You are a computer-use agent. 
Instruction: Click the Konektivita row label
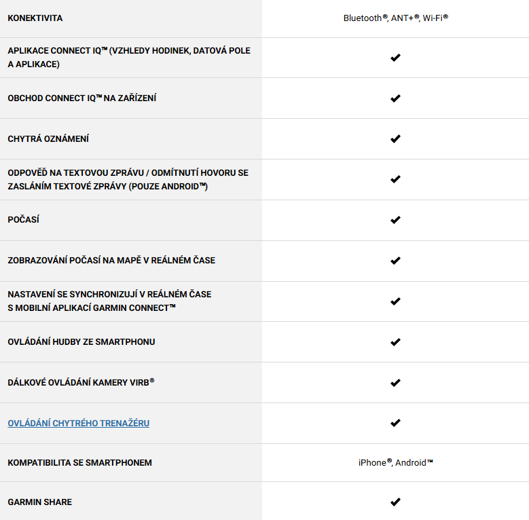pyautogui.click(x=35, y=18)
